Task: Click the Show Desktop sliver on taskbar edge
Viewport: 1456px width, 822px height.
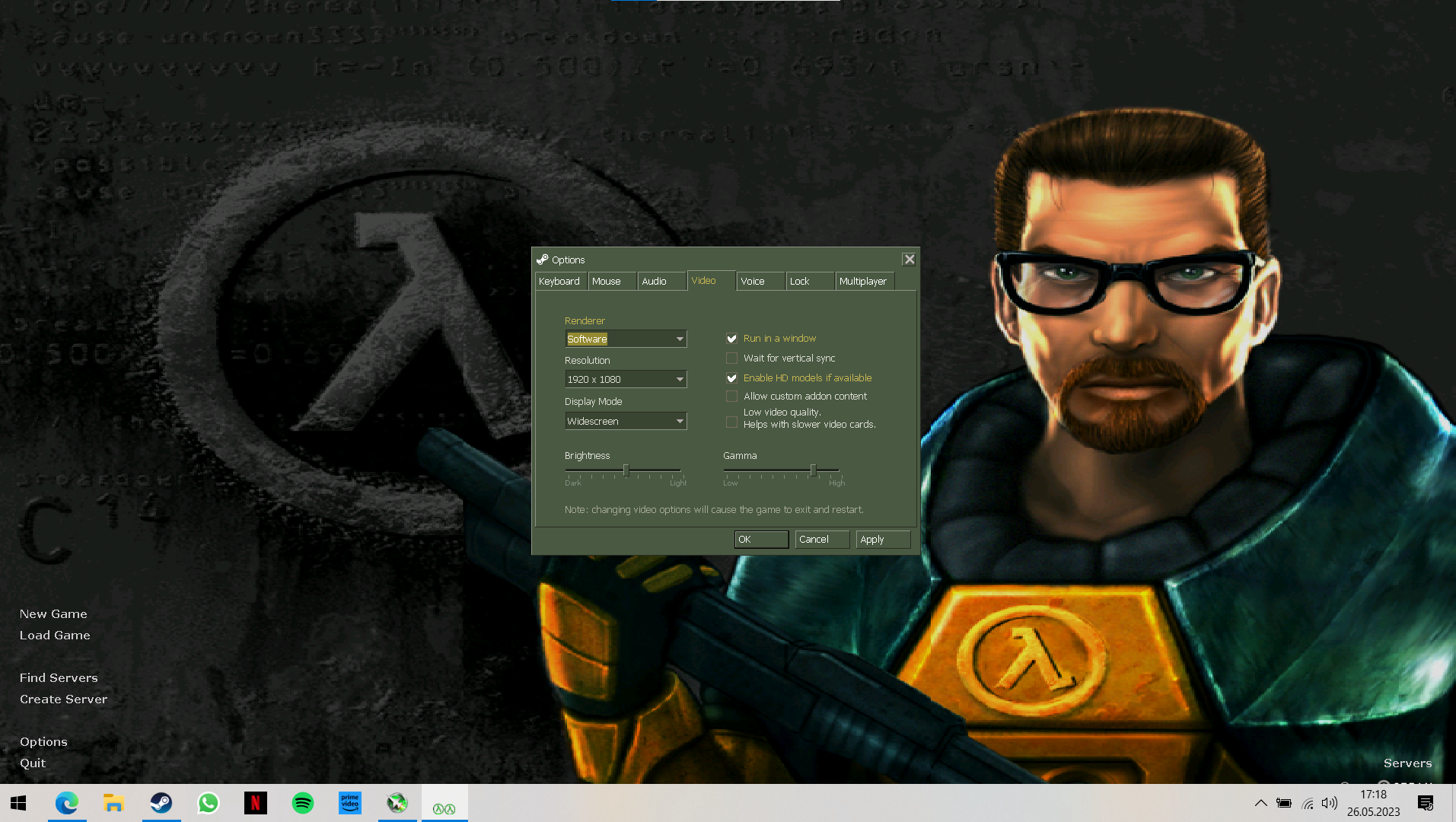Action: 1454,803
